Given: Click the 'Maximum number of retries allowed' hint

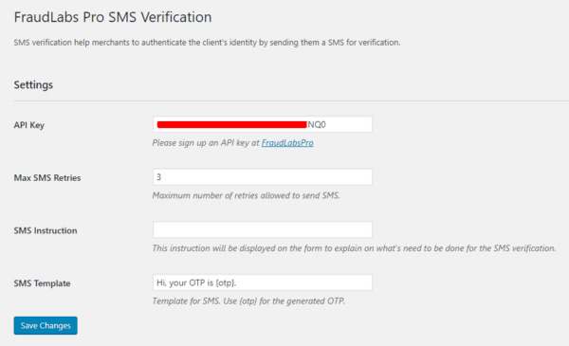Looking at the screenshot, I should (x=246, y=195).
